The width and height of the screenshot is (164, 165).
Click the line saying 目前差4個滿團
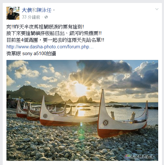point(55,40)
